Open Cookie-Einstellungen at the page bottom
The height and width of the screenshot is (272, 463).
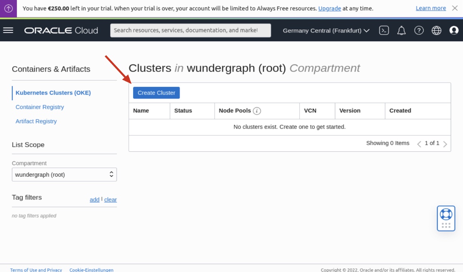click(x=91, y=270)
